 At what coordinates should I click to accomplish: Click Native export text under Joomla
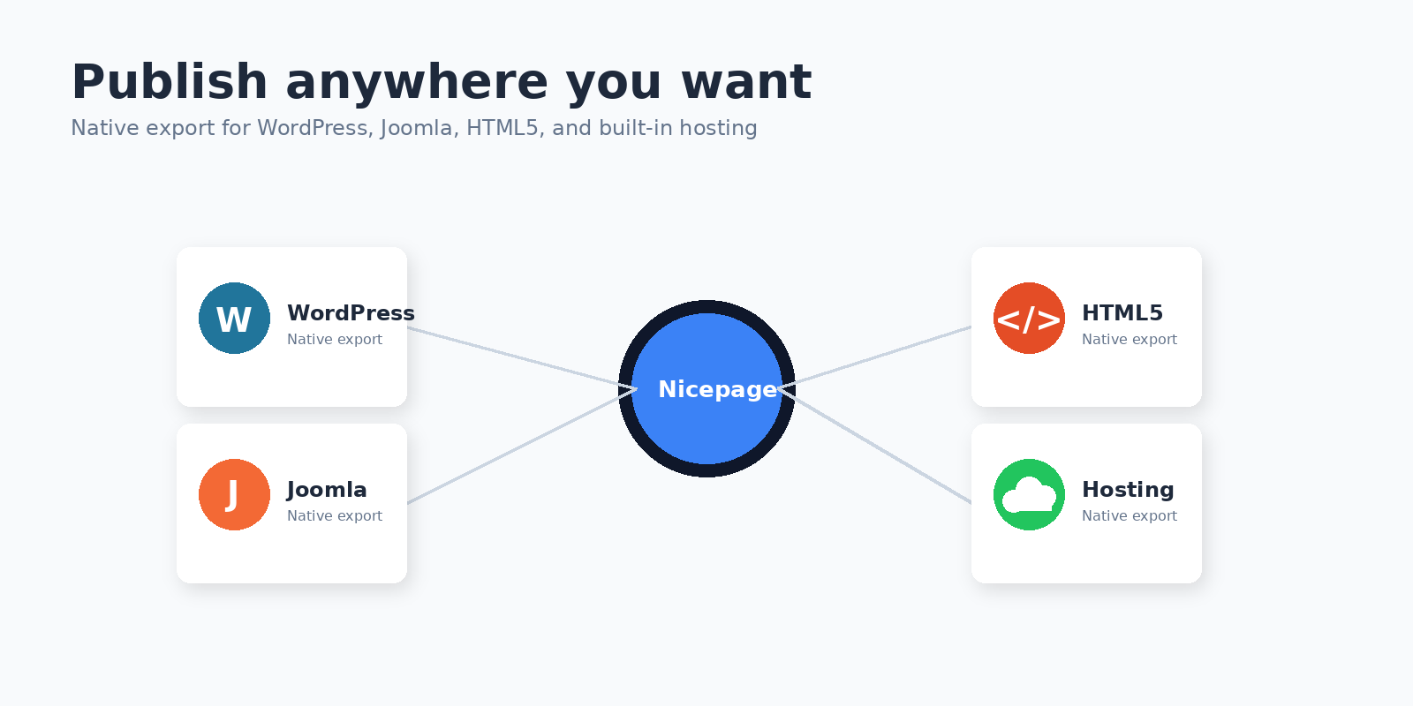tap(335, 516)
